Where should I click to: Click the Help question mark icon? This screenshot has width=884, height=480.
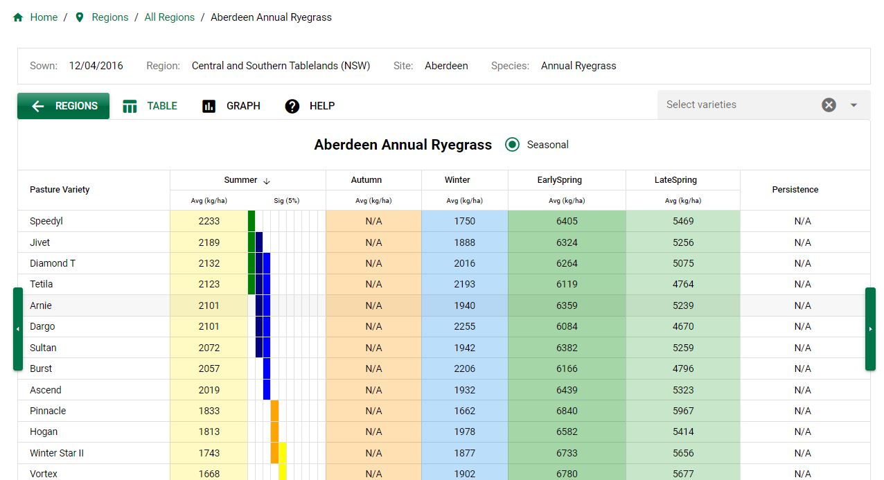point(292,106)
